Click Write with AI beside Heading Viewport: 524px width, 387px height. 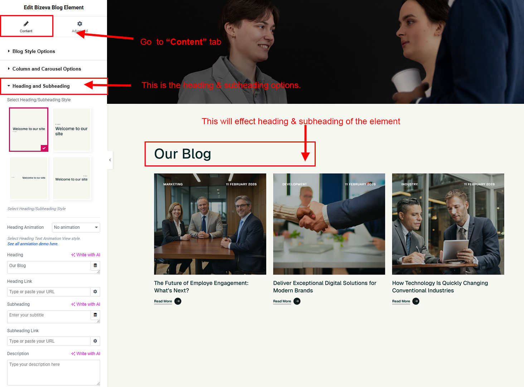click(x=86, y=255)
